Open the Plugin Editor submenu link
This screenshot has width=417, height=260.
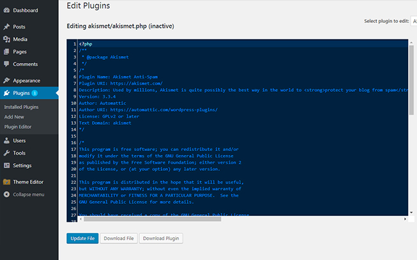coord(18,127)
